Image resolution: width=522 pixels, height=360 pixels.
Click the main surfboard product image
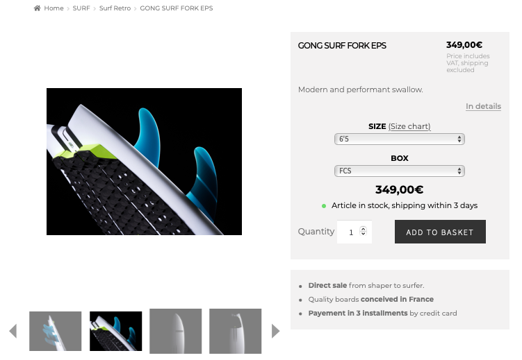[x=144, y=162]
